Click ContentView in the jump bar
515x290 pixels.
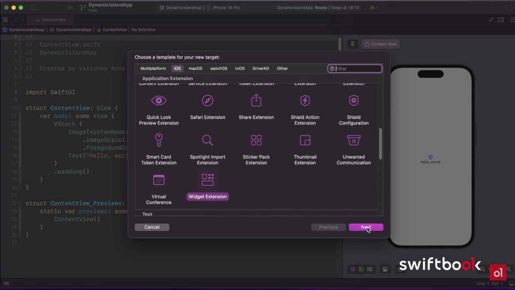112,30
